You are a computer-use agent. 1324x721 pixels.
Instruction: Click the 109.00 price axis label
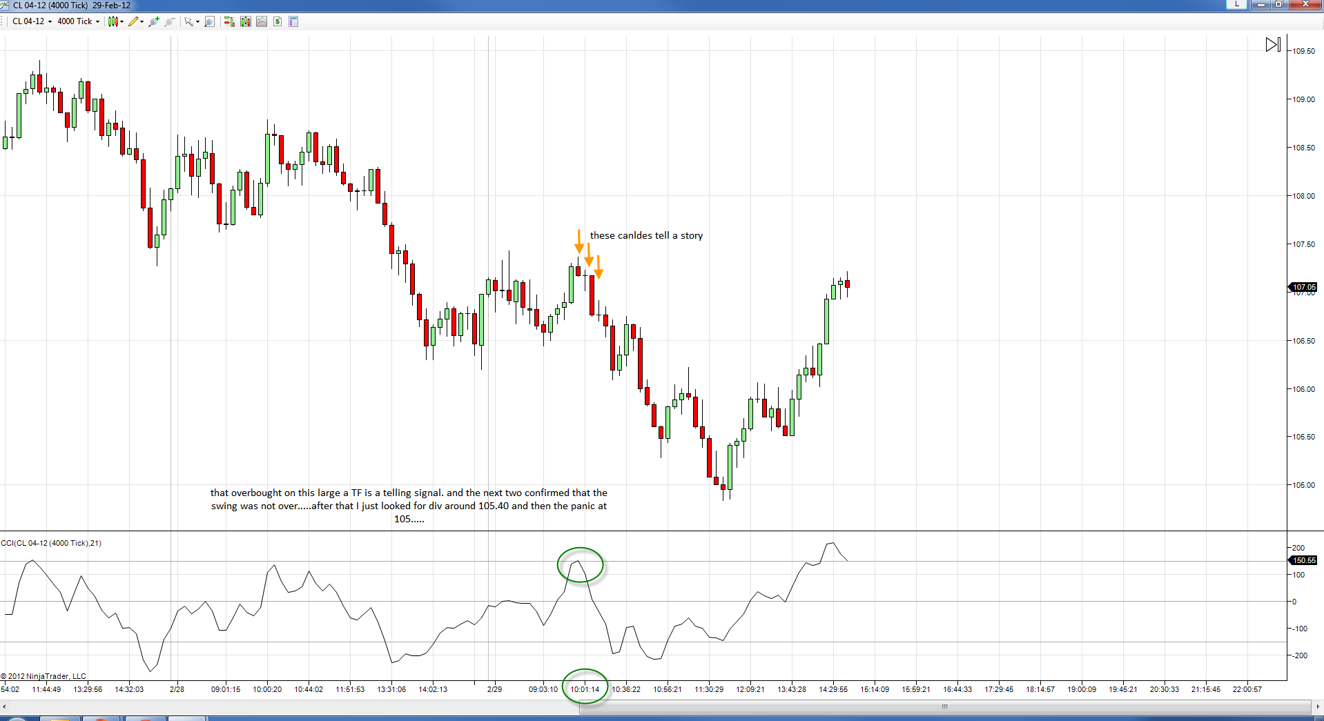click(x=1304, y=99)
